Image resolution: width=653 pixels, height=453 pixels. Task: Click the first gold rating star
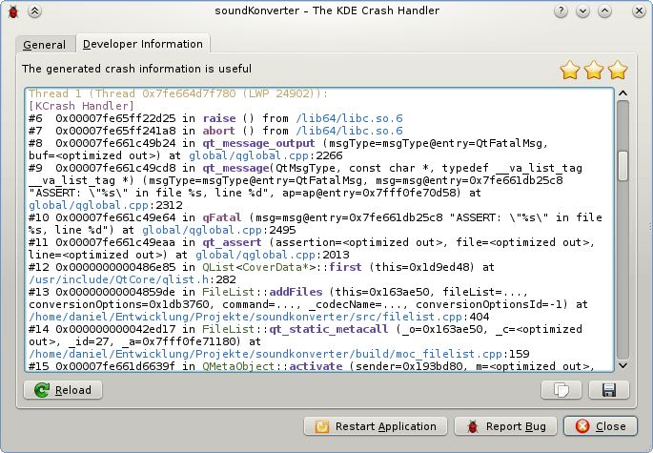tap(570, 70)
